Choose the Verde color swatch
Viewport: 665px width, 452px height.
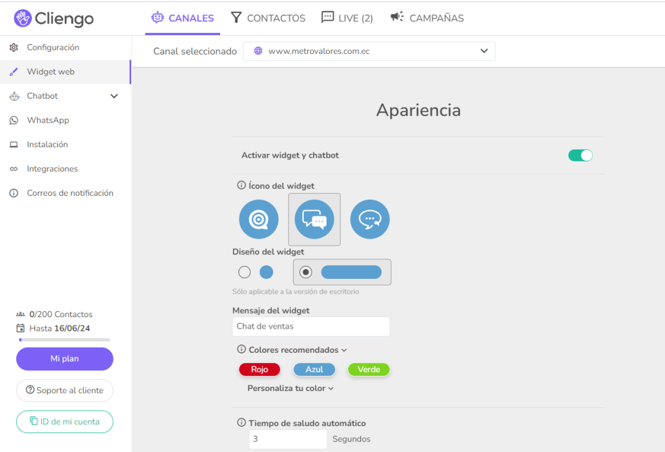[369, 370]
